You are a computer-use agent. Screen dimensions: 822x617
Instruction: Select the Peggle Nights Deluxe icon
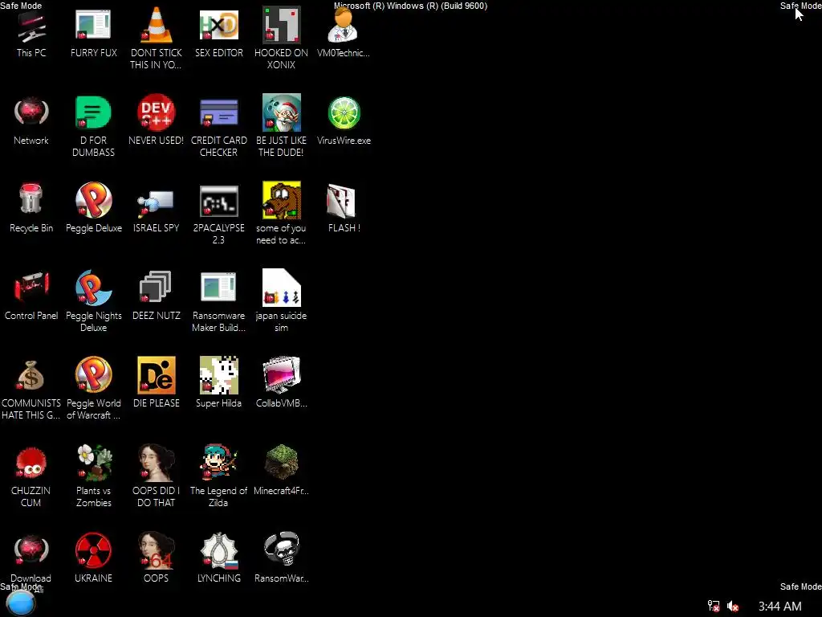tap(93, 288)
